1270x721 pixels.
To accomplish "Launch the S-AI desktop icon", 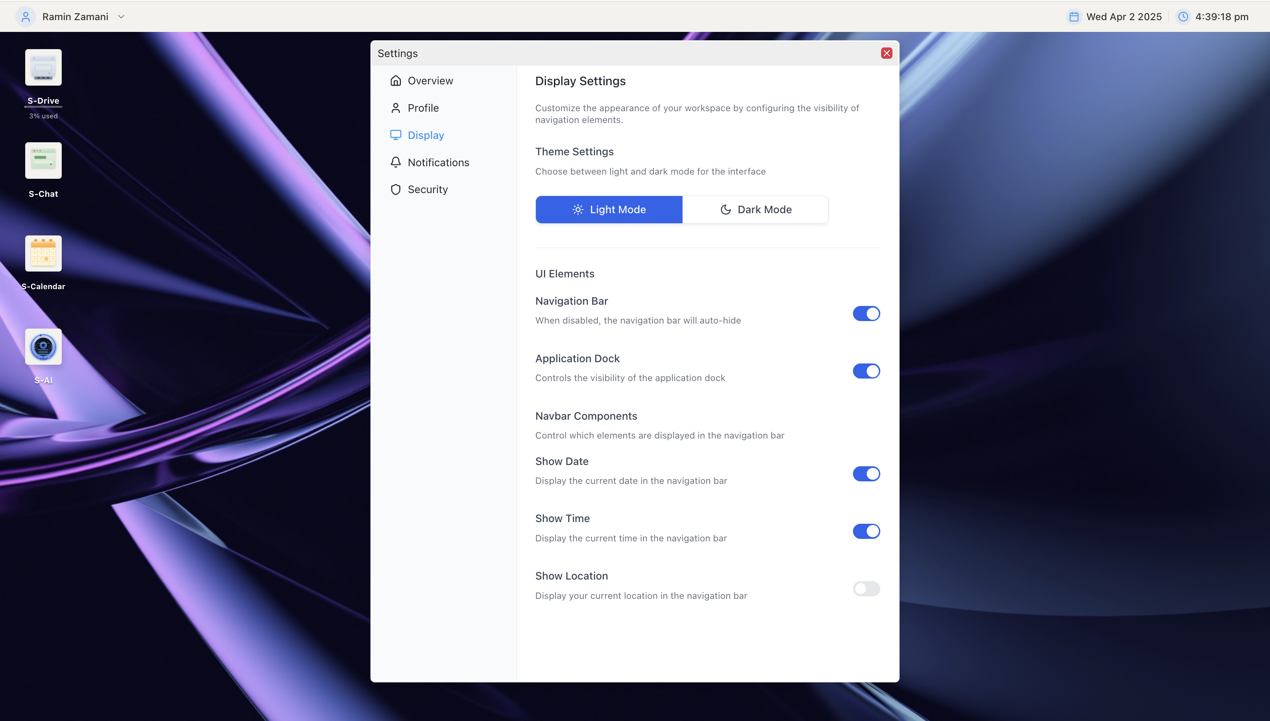I will 43,347.
